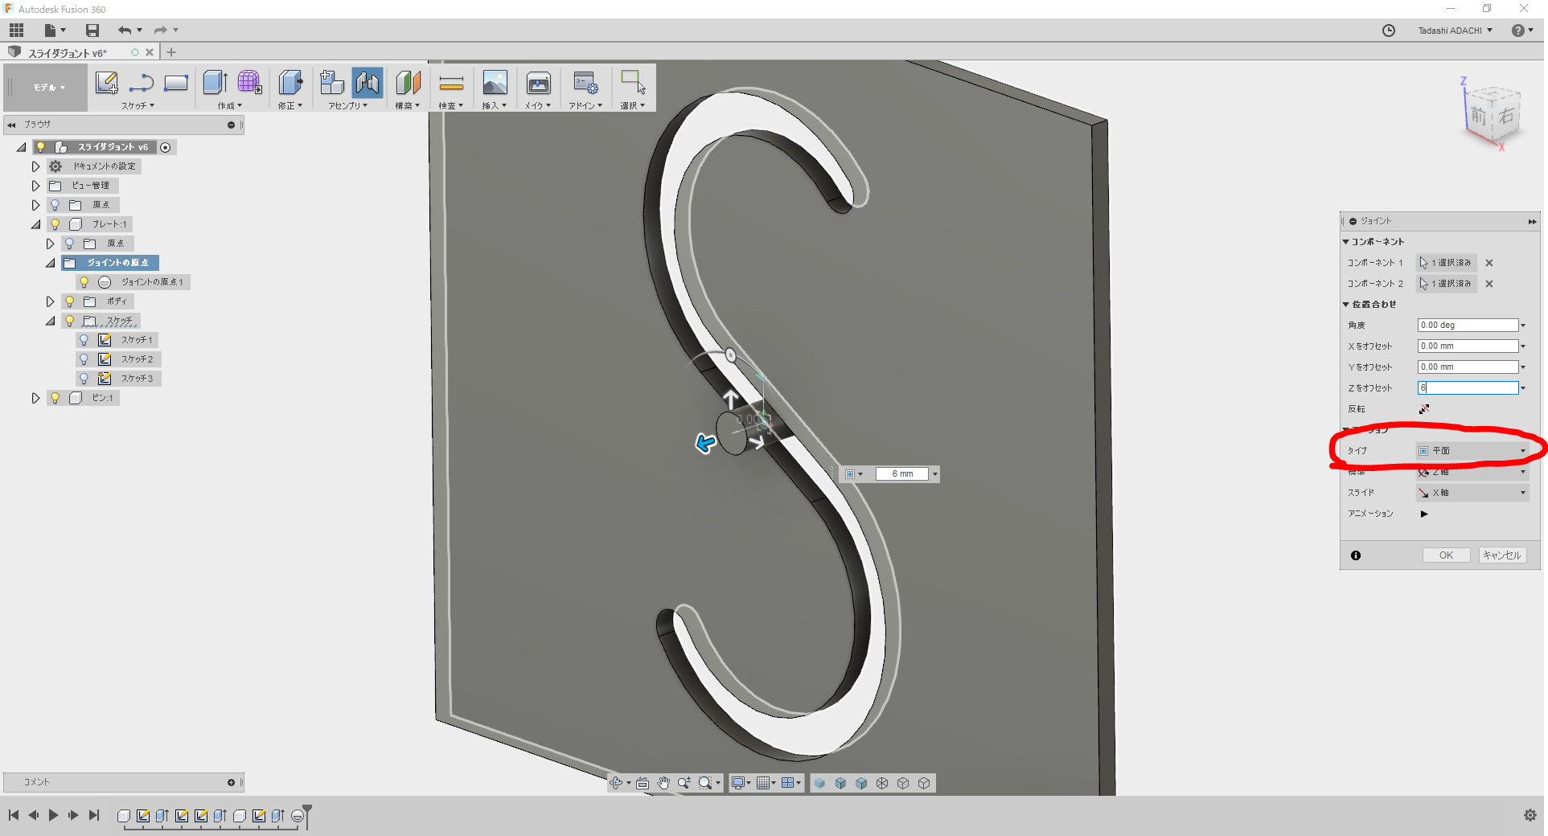
Task: Confirm the joint with the OK button
Action: click(x=1446, y=555)
